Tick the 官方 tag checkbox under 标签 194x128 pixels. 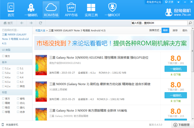[3, 99]
